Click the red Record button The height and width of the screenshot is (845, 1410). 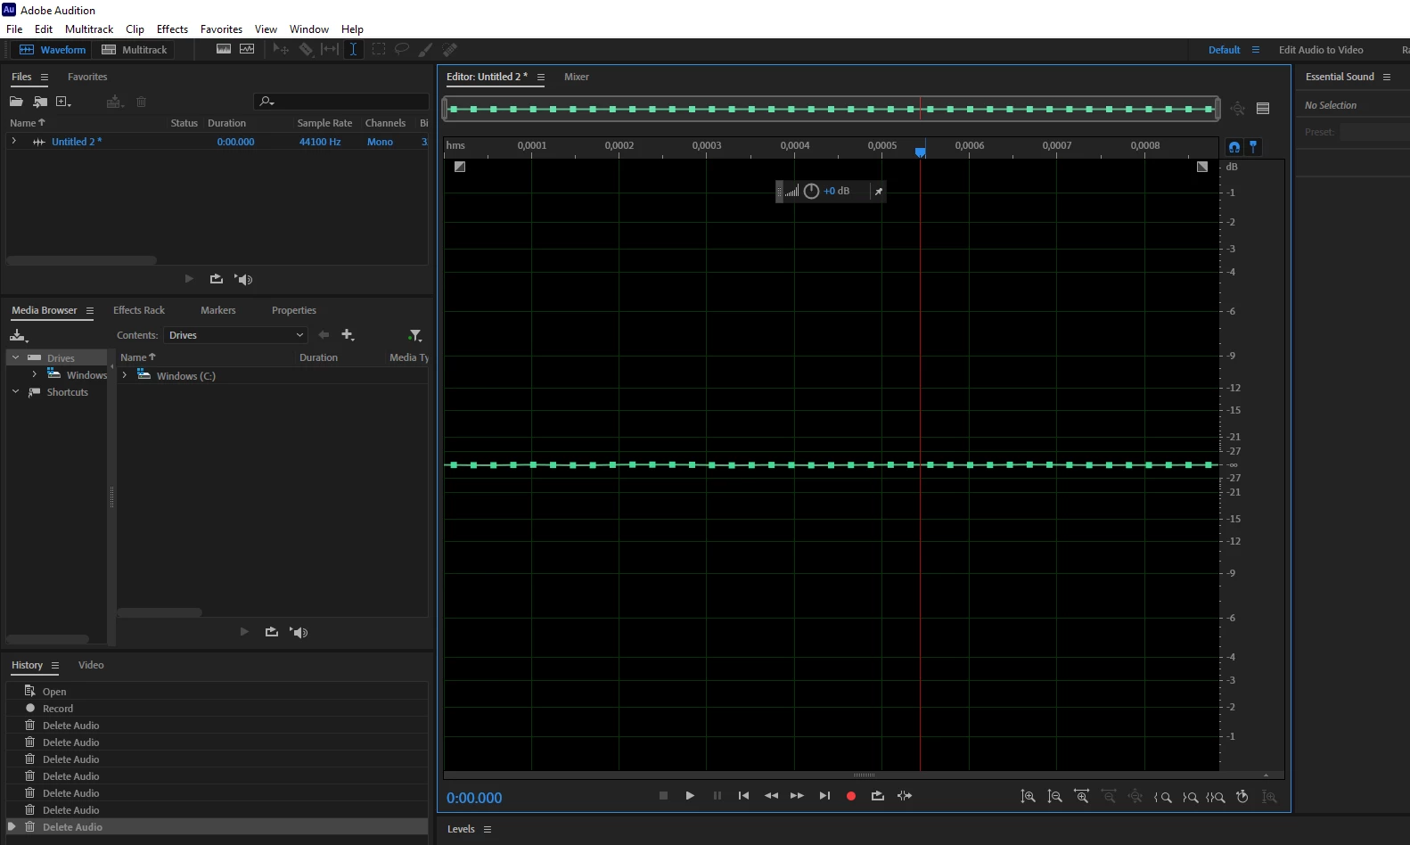point(851,796)
